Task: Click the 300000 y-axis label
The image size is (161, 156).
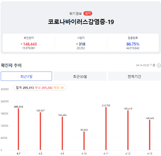Action: (x=5, y=89)
